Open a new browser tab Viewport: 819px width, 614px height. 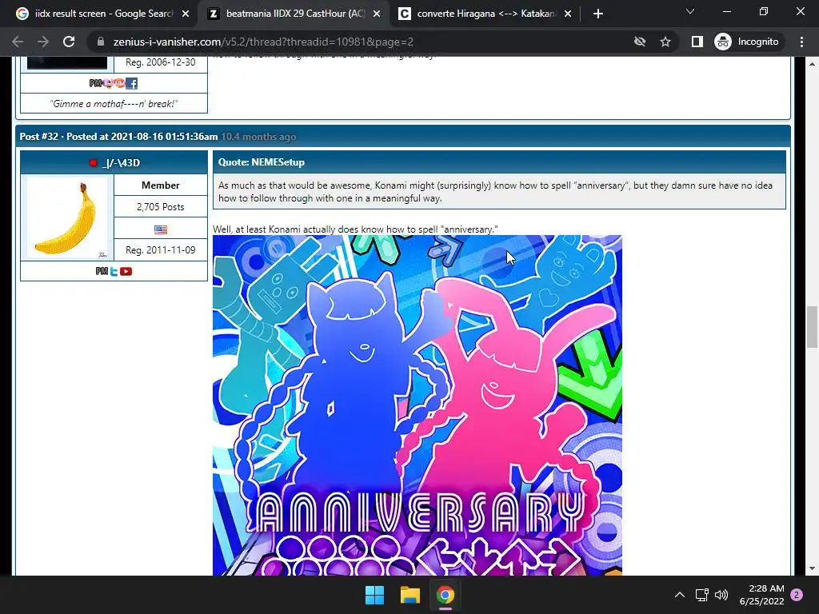click(598, 14)
